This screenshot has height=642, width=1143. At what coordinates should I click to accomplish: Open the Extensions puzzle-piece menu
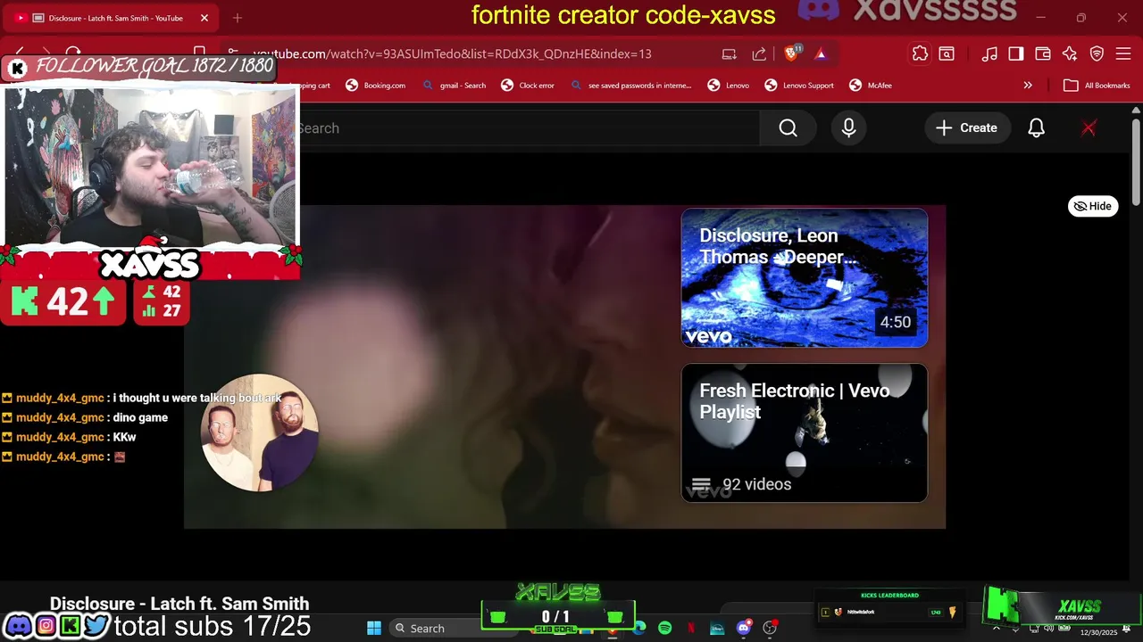920,53
